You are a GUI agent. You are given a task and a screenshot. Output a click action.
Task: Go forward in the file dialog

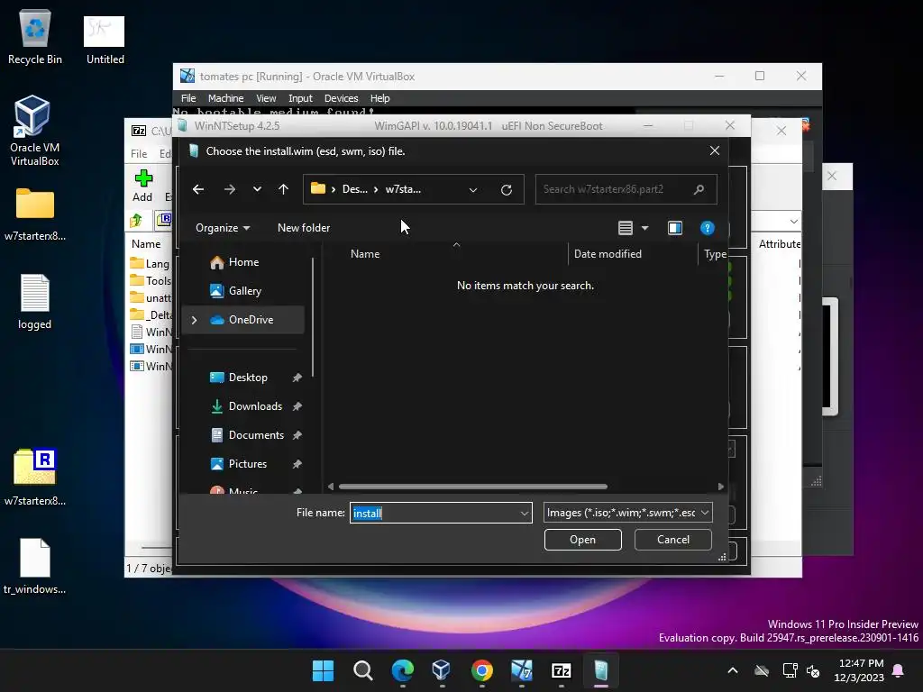pyautogui.click(x=230, y=189)
